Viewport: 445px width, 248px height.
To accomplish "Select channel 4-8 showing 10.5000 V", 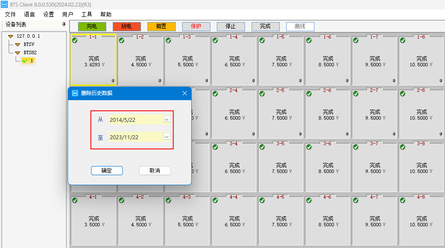I will pos(421,221).
